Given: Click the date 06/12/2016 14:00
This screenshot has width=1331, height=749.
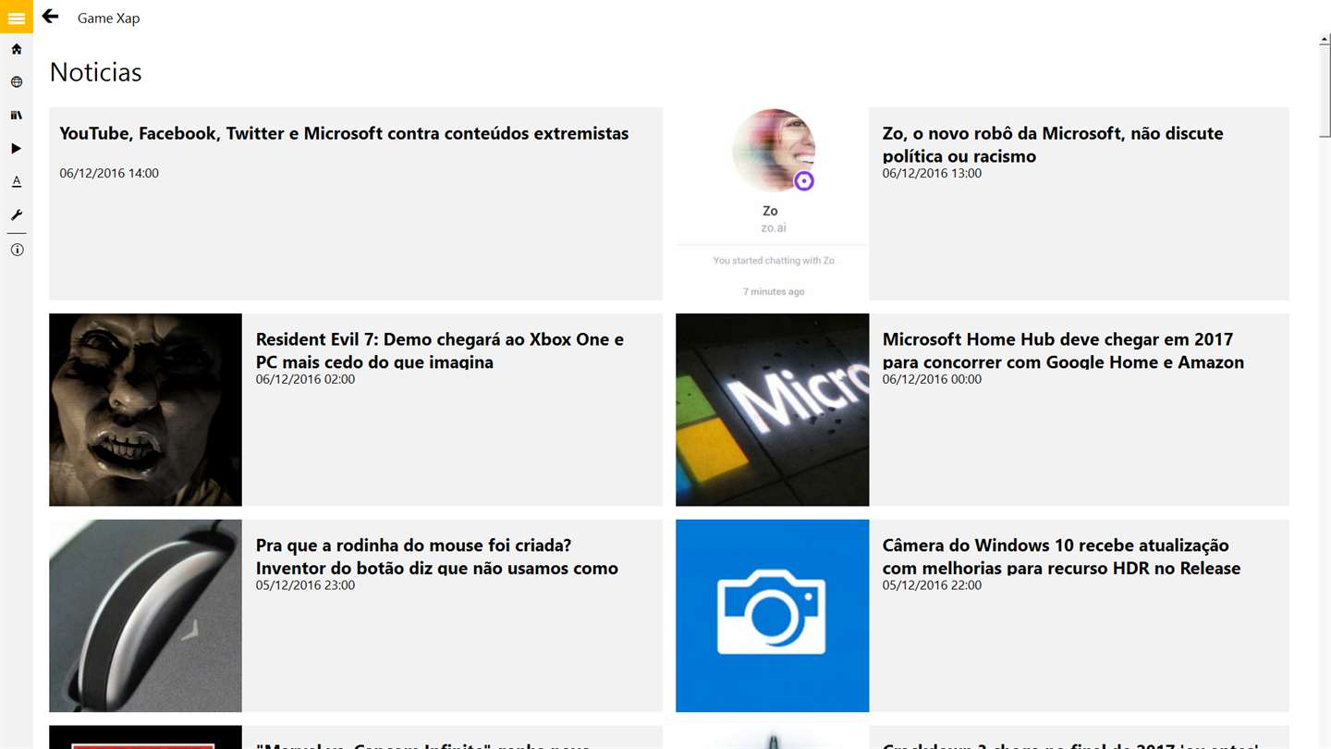Looking at the screenshot, I should tap(109, 173).
